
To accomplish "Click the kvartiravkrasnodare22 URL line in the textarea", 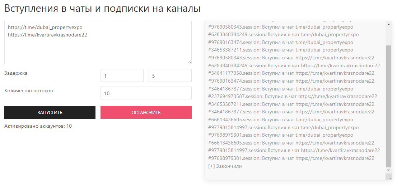I will point(47,35).
